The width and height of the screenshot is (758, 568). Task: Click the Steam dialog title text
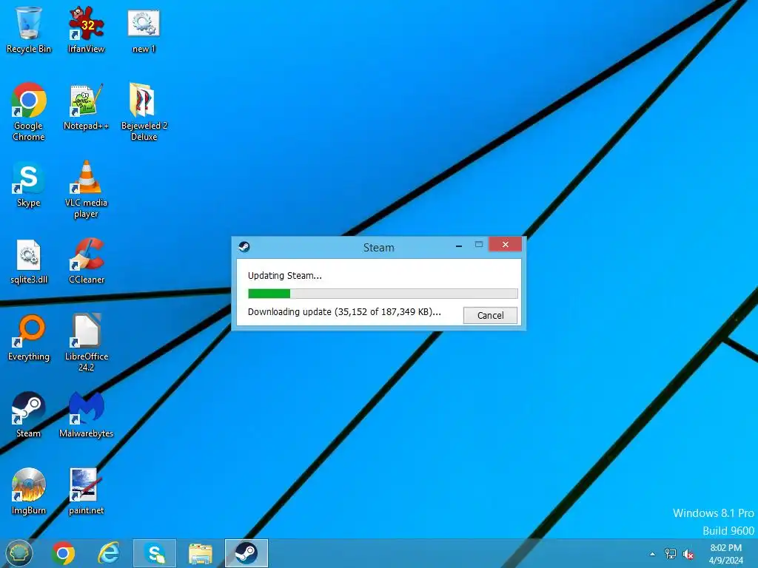[378, 247]
